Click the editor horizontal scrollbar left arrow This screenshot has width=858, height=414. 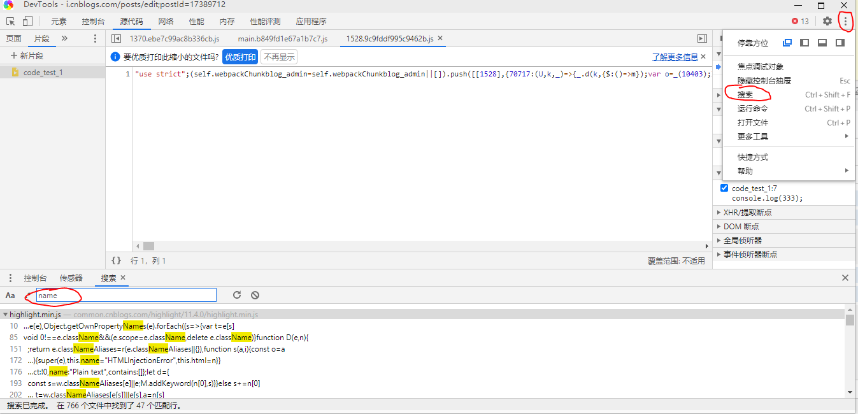137,246
